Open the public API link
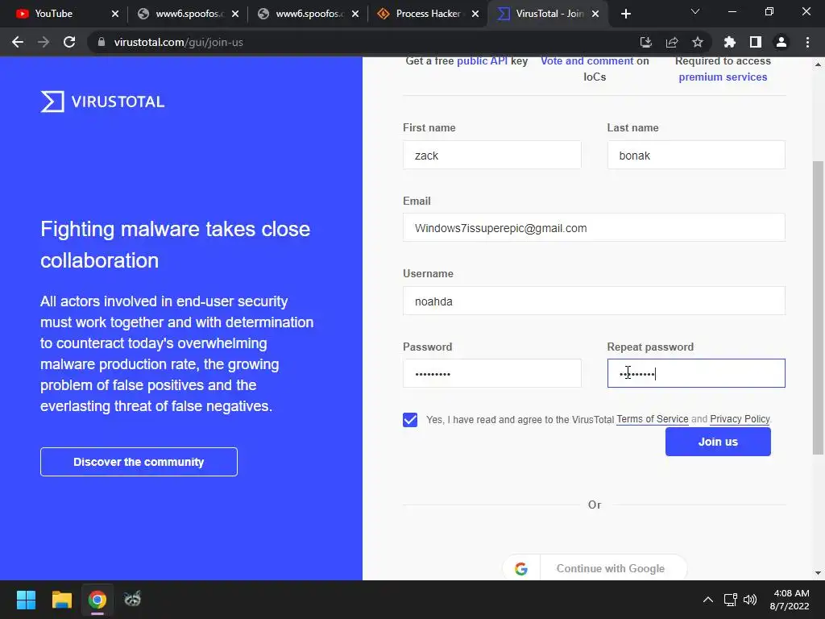Image resolution: width=825 pixels, height=619 pixels. coord(482,60)
